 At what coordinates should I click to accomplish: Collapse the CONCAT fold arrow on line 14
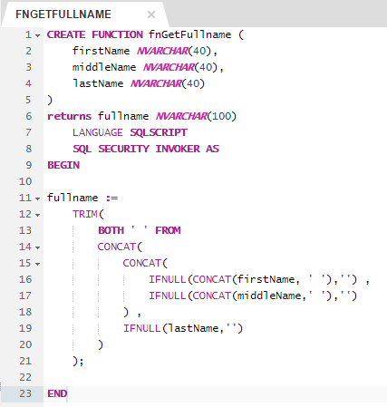37,247
